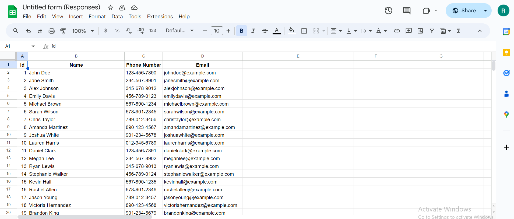Open Google Keep in side panel
Viewport: 514px width, 219px height.
(506, 52)
